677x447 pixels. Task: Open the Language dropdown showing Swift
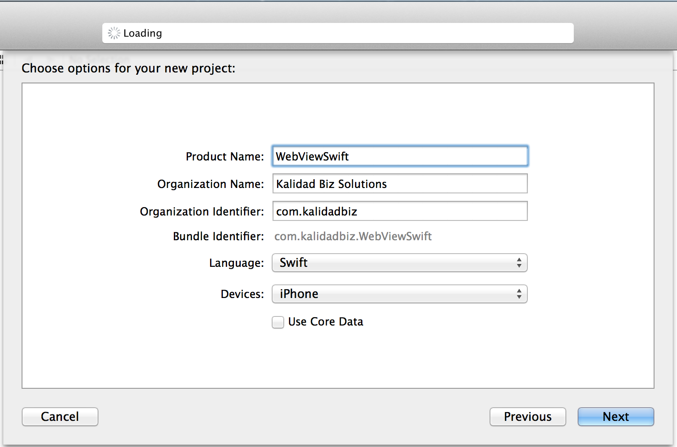[394, 263]
